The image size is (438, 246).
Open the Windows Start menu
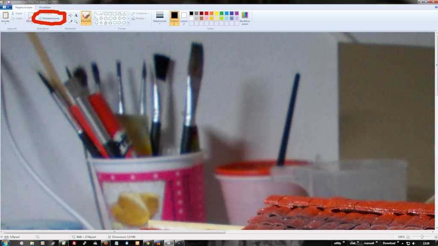tap(5, 243)
